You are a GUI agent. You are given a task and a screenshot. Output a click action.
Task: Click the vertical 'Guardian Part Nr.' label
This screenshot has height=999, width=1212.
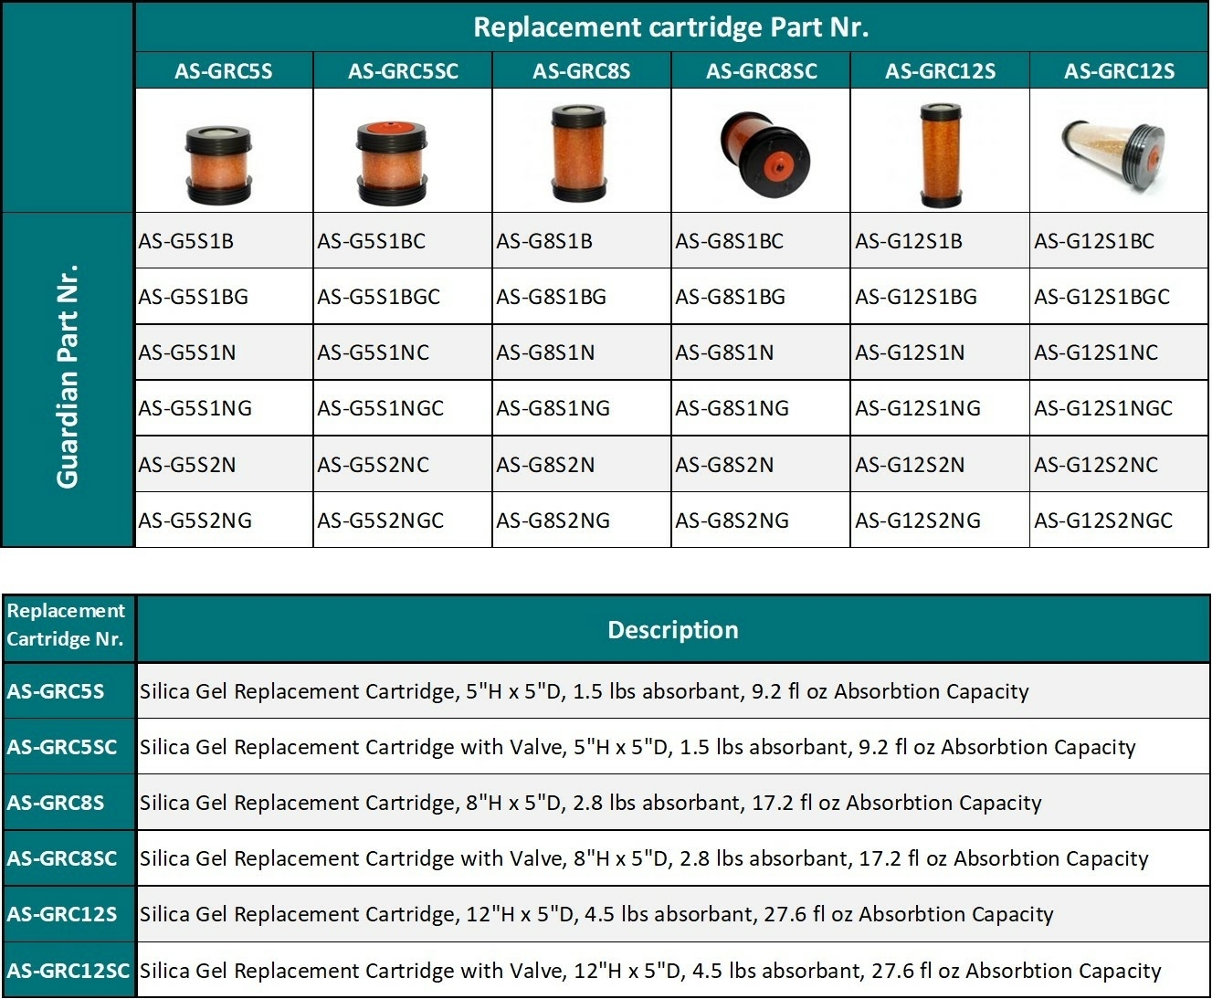[68, 377]
